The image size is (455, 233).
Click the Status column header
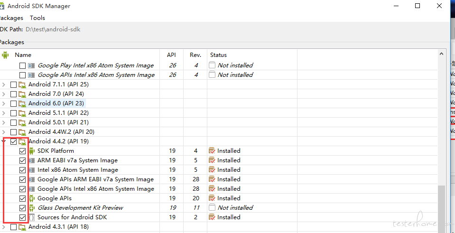pos(219,55)
